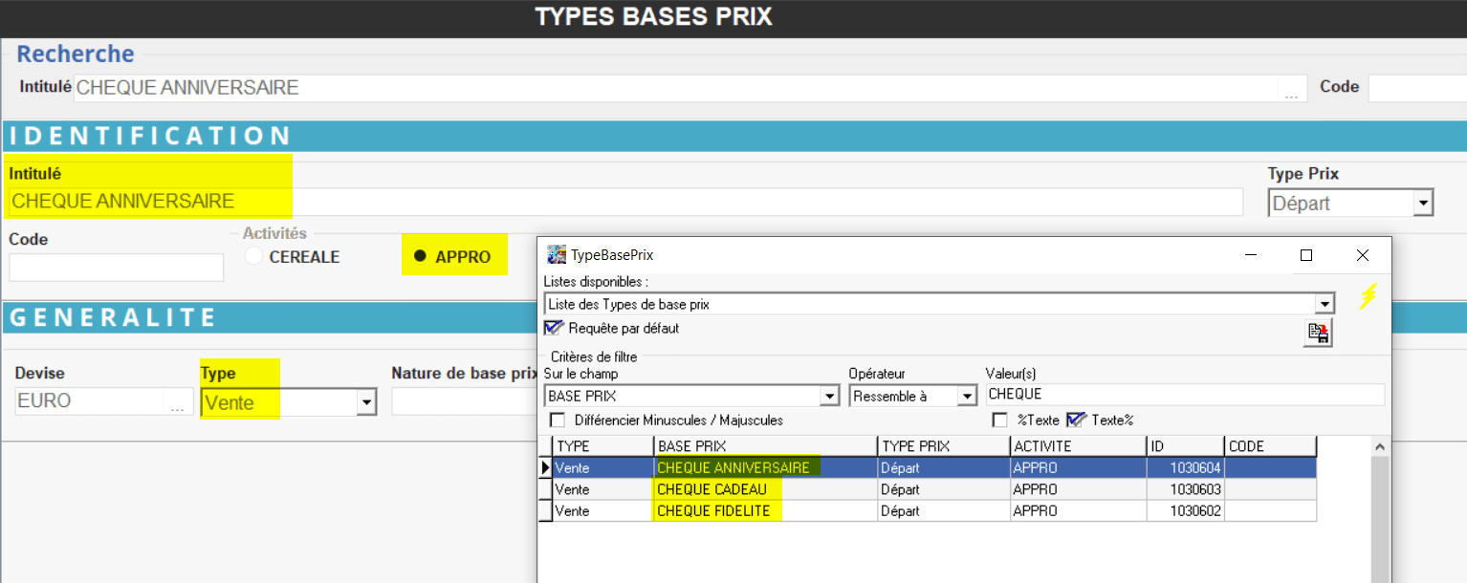Select the CHEQUE CADEAU row
Image resolution: width=1467 pixels, height=583 pixels.
tap(712, 489)
